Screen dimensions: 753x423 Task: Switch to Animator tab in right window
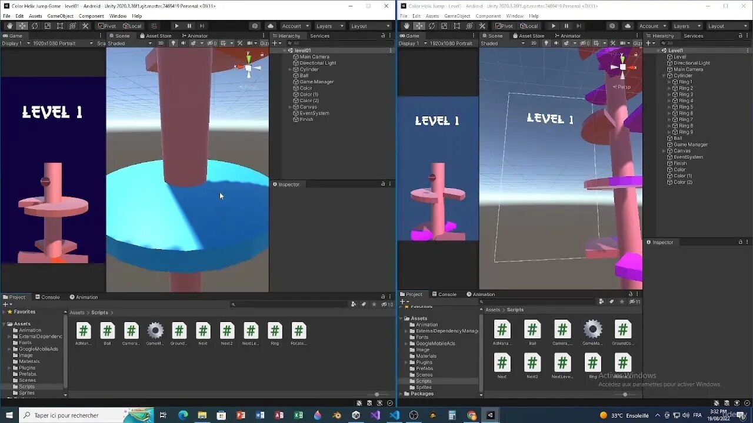point(567,36)
